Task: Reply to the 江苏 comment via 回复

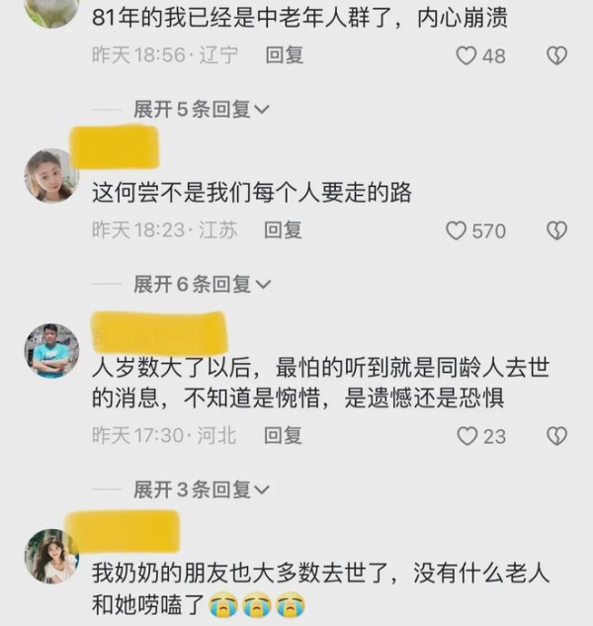Action: tap(283, 230)
